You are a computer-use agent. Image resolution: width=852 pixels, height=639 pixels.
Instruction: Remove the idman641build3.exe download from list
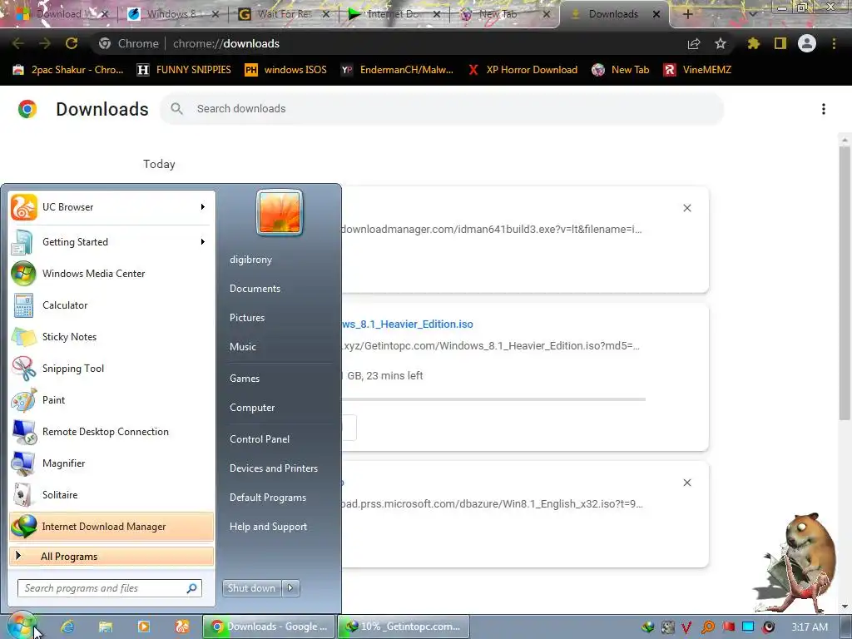686,208
